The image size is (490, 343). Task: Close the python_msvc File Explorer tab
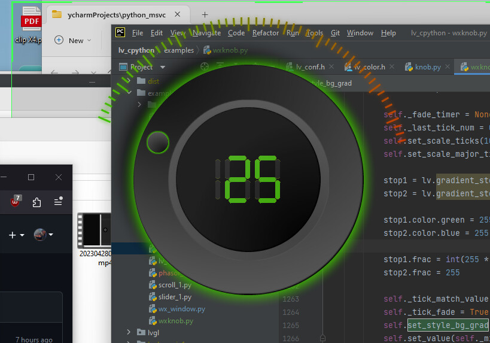pyautogui.click(x=177, y=14)
